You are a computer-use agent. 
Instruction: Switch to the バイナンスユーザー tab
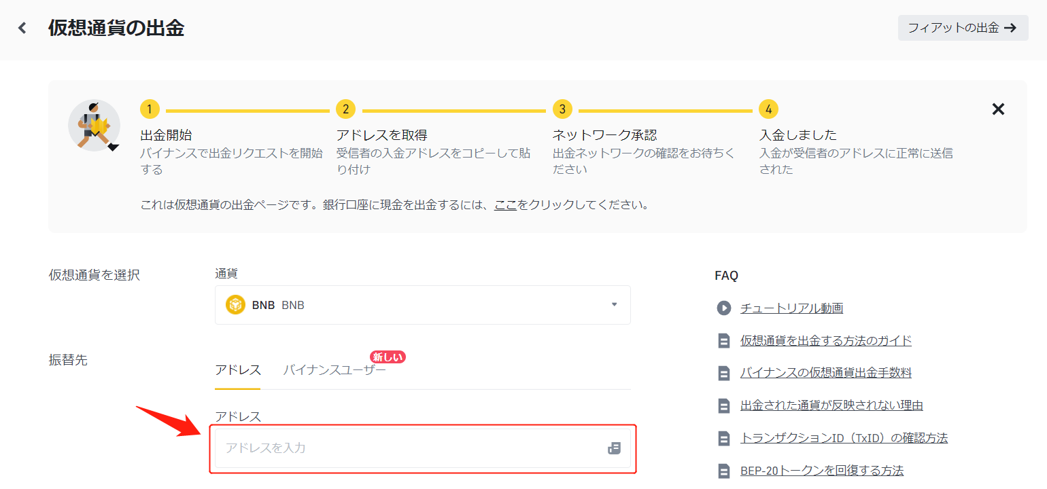click(x=334, y=370)
